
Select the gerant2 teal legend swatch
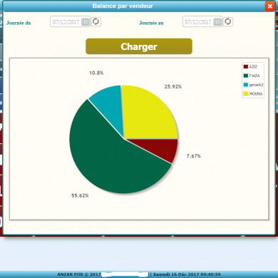tap(246, 85)
